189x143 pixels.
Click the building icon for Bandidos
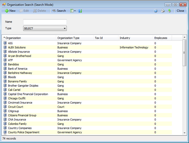point(5,64)
